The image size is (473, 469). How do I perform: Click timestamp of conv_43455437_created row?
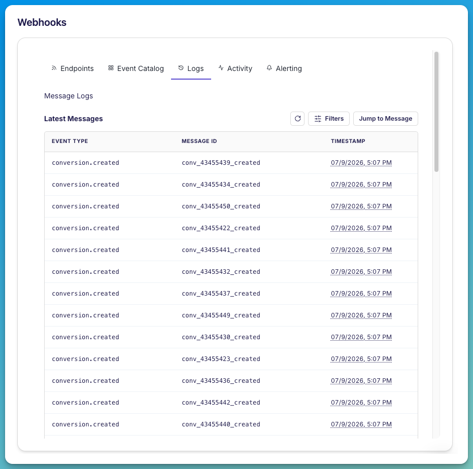tap(361, 294)
